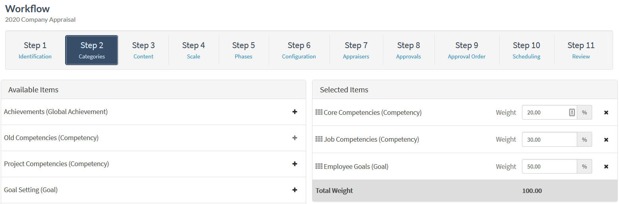Remove Employee Goals from selected items
Screen dimensions: 619x204
[606, 167]
